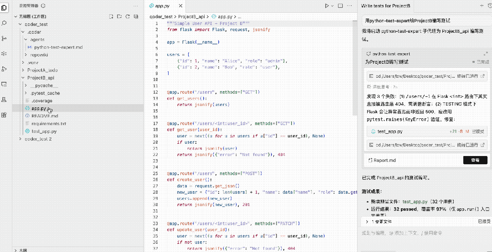The width and height of the screenshot is (492, 252).
Task: Expand the .pytest_cache folder
Action: (26, 93)
